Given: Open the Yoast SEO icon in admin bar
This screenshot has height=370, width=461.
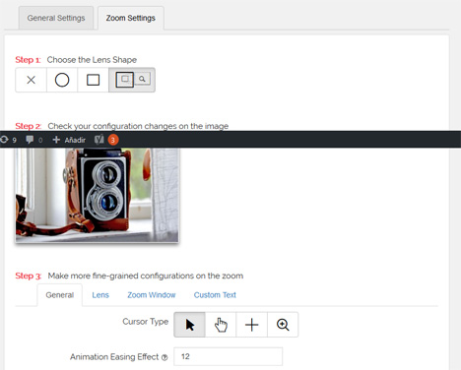Looking at the screenshot, I should (99, 140).
